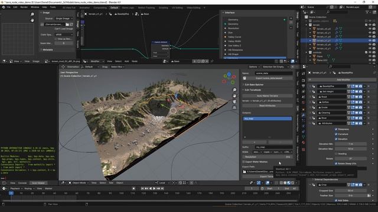Click edit-mode display icon of the BaseAlpRa modifier
The image size is (378, 212).
coord(353,86)
